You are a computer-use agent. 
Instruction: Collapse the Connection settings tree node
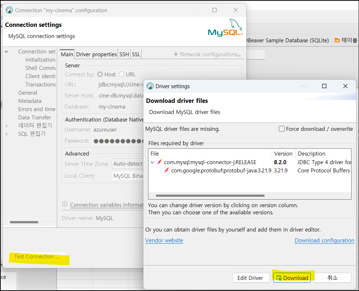tap(6, 52)
